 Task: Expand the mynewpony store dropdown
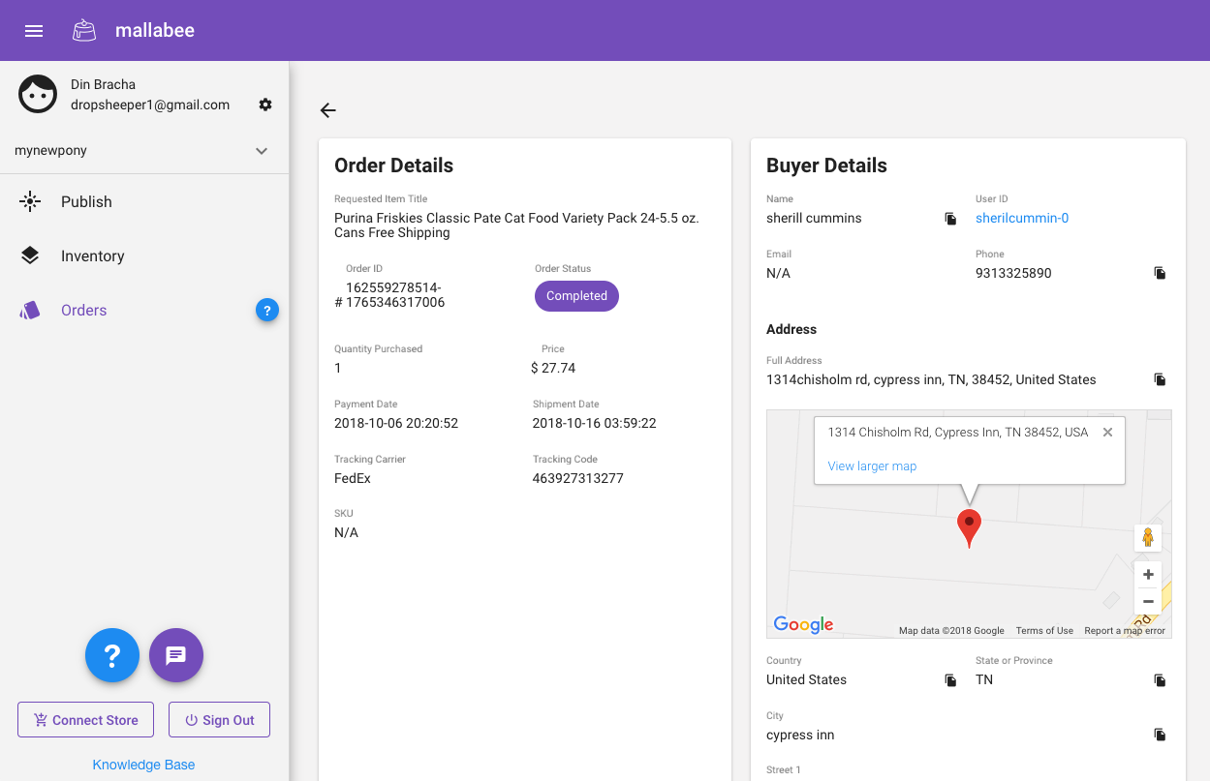261,151
